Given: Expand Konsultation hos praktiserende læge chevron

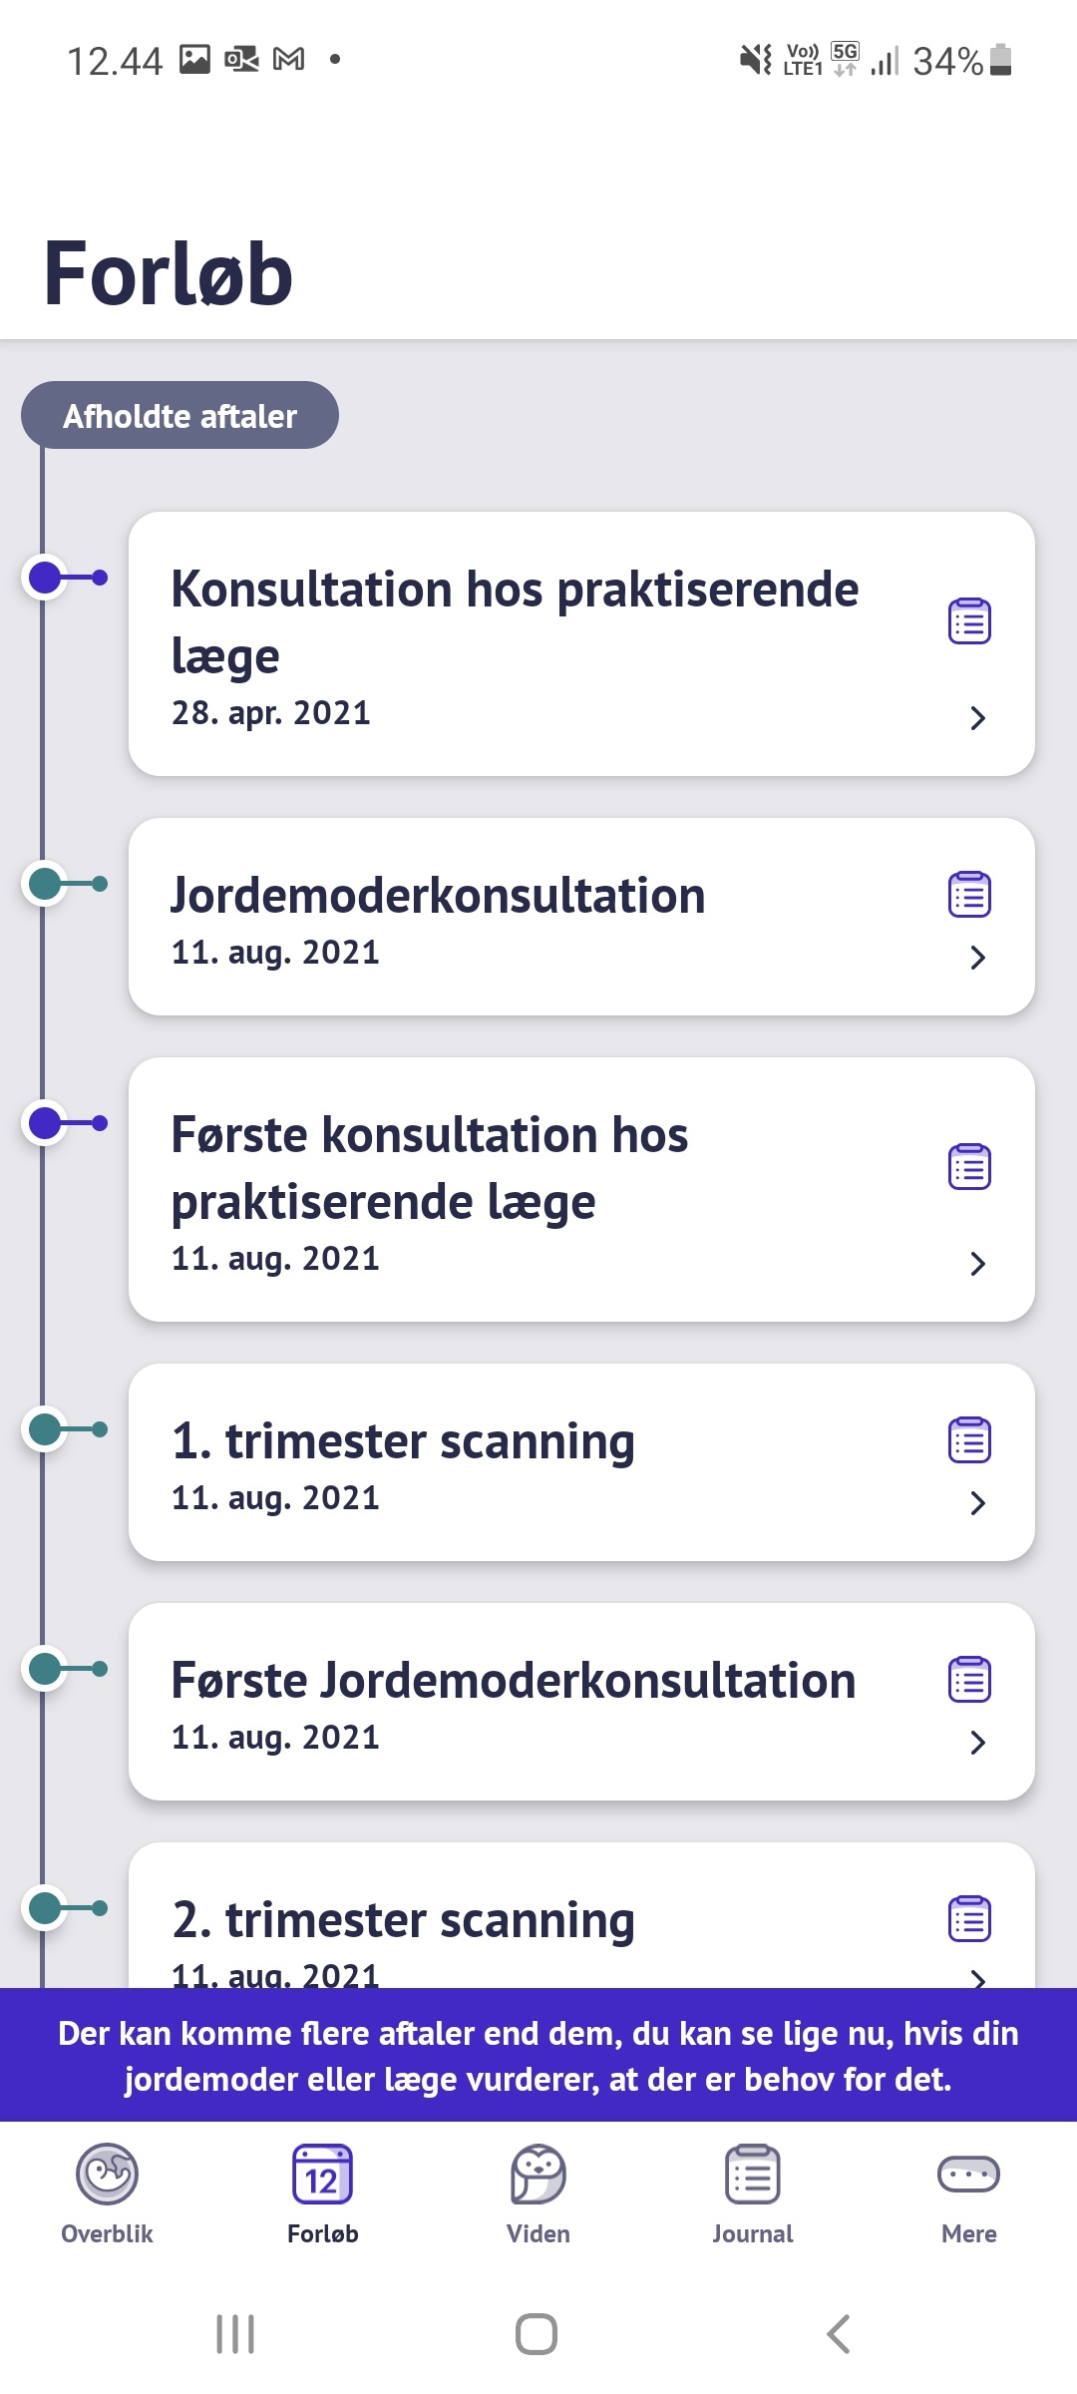Looking at the screenshot, I should (x=977, y=718).
